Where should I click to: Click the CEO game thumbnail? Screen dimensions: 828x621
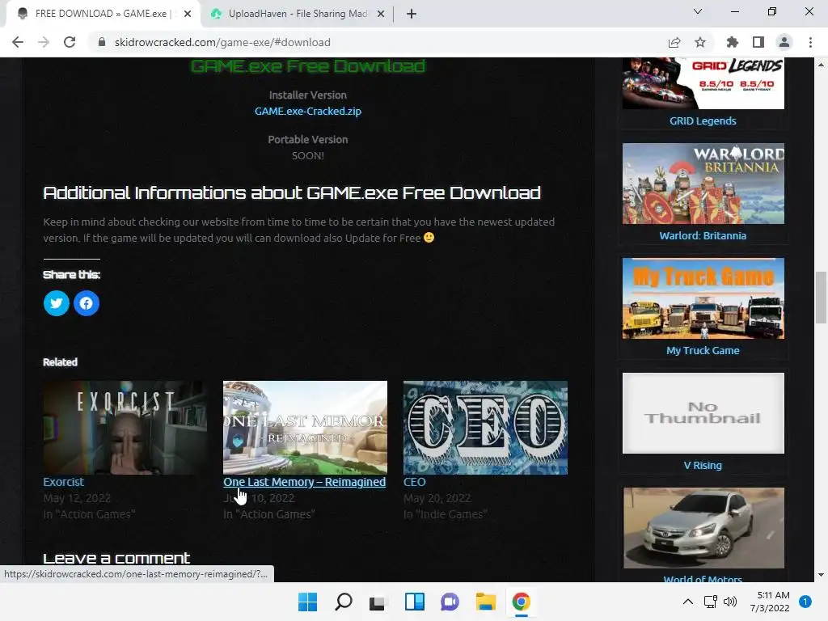pyautogui.click(x=485, y=428)
